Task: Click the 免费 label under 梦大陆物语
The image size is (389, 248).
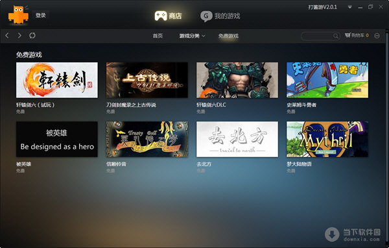Action: pos(290,171)
